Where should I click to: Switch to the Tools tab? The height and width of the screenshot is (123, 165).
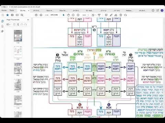point(12,10)
